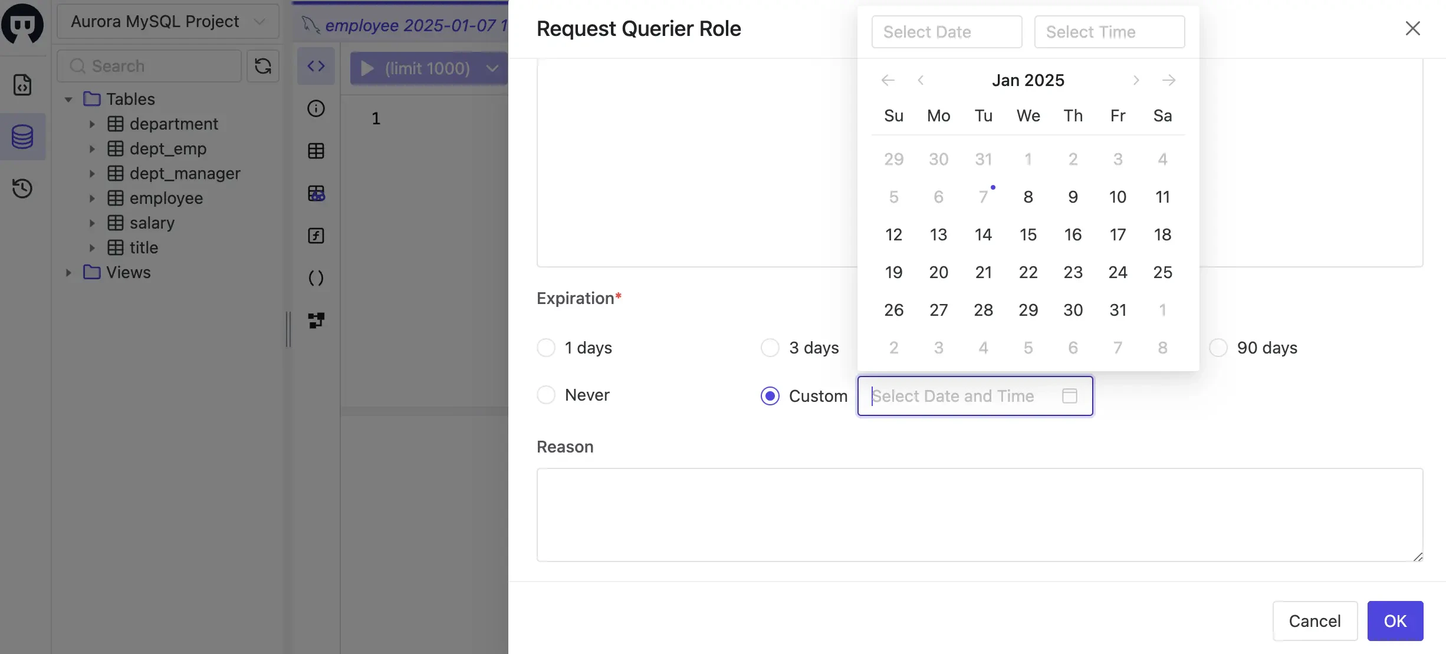Image resolution: width=1446 pixels, height=654 pixels.
Task: Open the Aurora MySQL Project dropdown
Action: (x=168, y=21)
